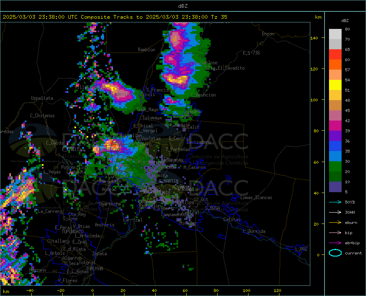This screenshot has width=366, height=296.
Task: Select the Lomas_Blancas label
Action: [256, 197]
